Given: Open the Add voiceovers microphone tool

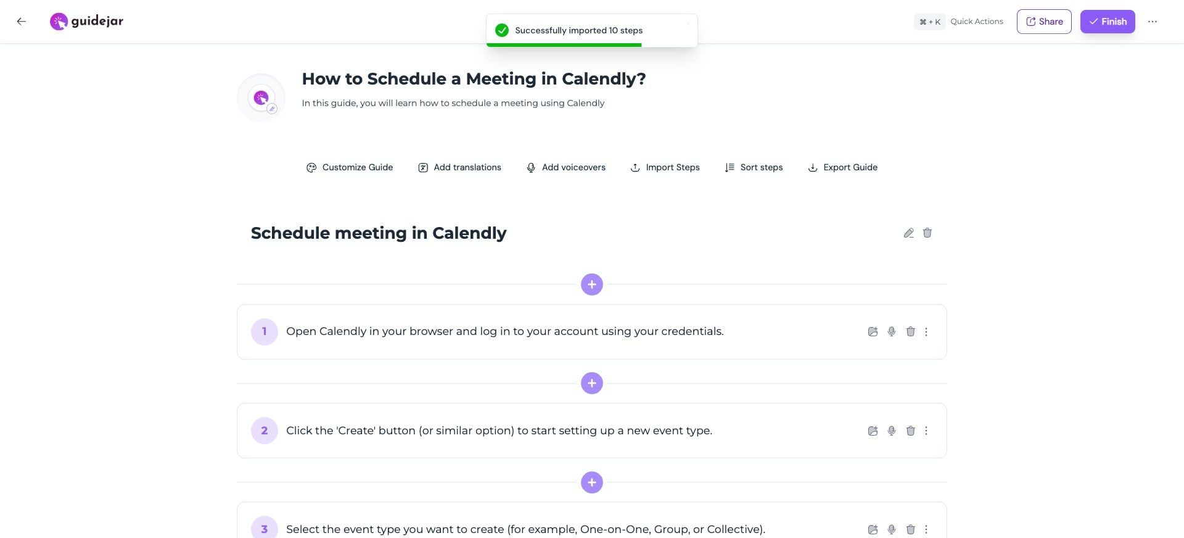Looking at the screenshot, I should click(x=565, y=167).
